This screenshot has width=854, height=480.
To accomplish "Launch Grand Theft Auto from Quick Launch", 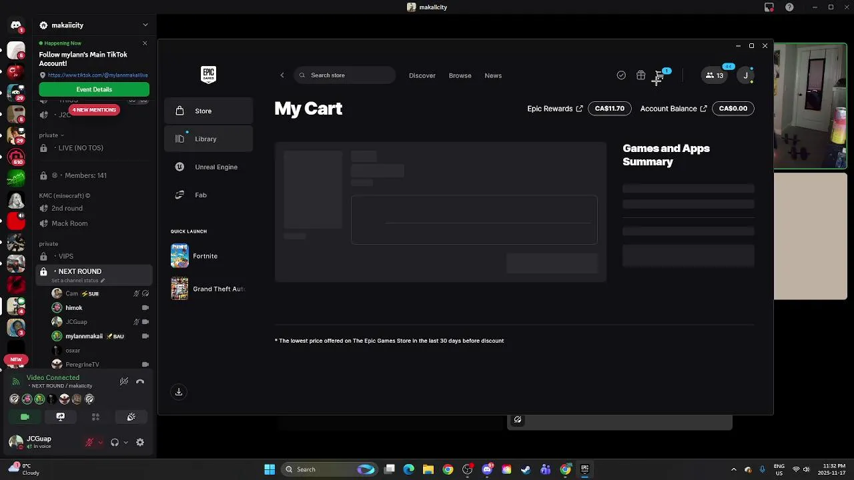I will pos(209,289).
